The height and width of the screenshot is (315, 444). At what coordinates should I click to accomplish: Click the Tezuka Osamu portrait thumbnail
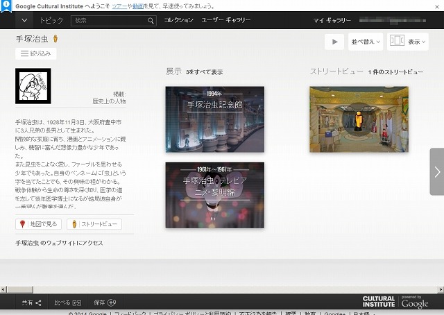(33, 86)
